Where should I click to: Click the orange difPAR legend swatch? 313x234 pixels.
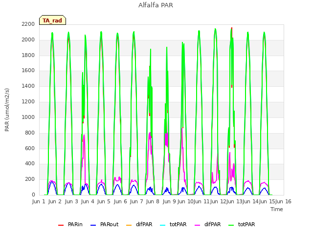tap(129, 225)
